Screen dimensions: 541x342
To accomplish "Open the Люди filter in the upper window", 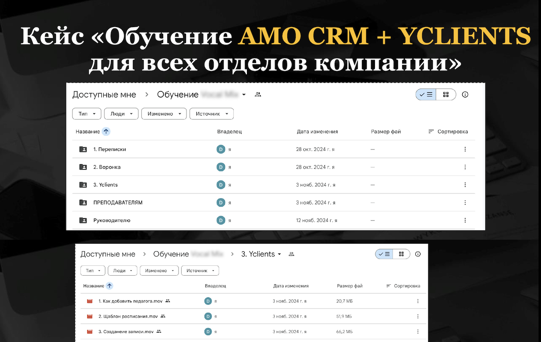I will (x=121, y=114).
